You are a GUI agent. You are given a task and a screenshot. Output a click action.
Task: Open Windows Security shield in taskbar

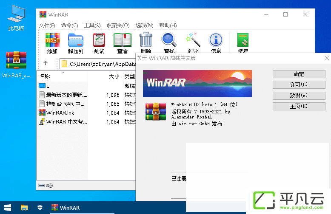[x=40, y=208]
